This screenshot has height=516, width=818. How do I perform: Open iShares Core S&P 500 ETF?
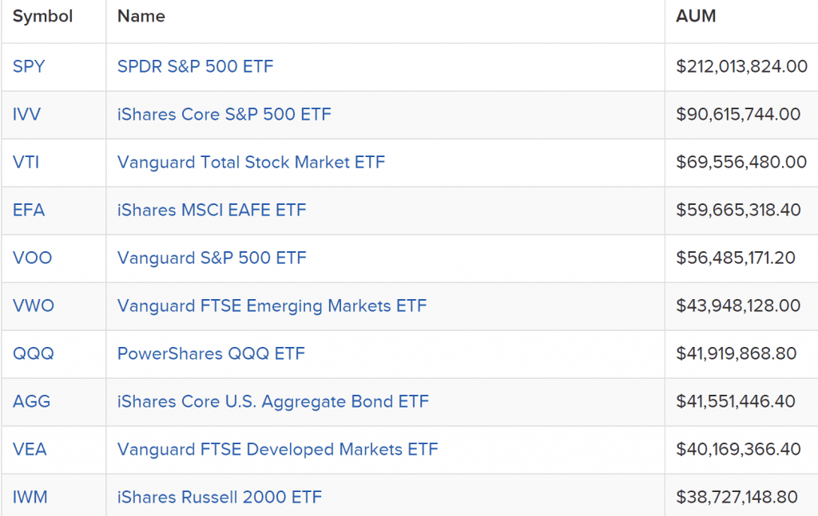click(x=224, y=115)
